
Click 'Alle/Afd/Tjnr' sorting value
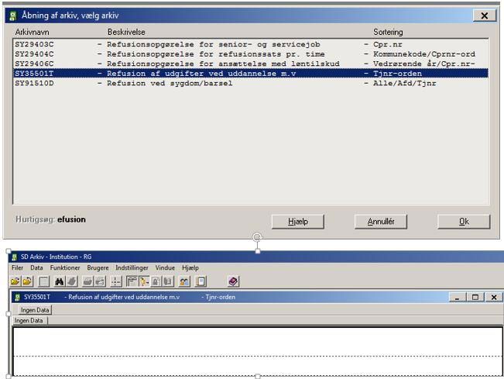click(x=404, y=84)
